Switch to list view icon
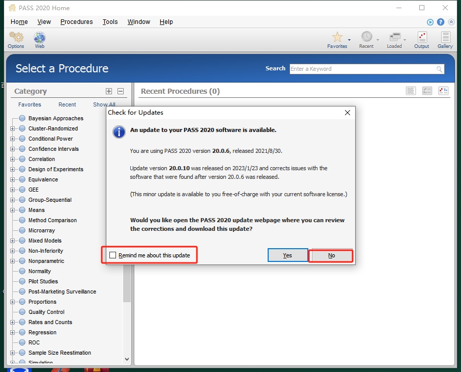The image size is (461, 372). (411, 91)
